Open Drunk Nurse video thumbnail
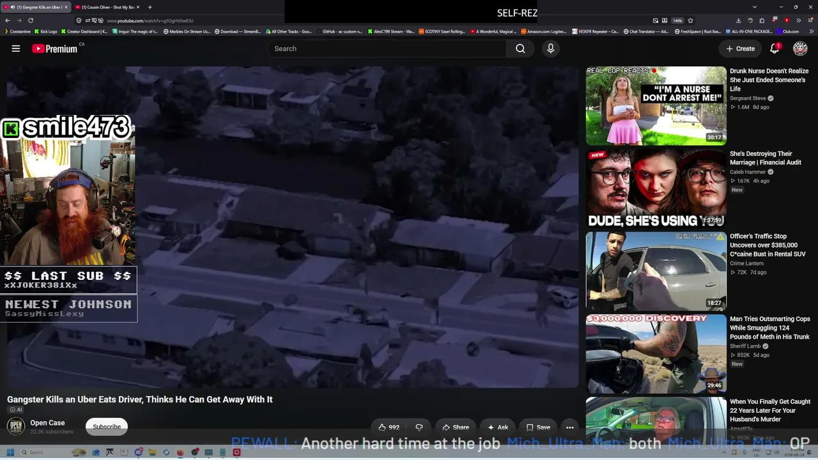818x460 pixels. 656,106
